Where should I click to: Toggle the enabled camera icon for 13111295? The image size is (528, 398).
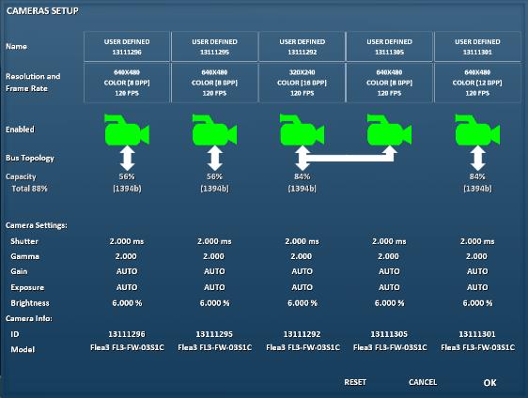coord(214,130)
